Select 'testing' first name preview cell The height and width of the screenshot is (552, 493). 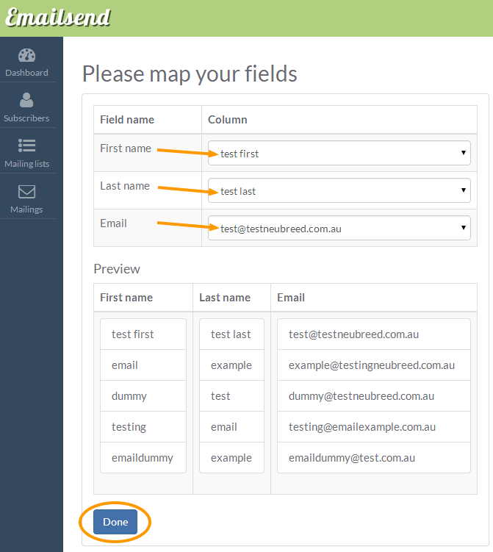pos(143,427)
